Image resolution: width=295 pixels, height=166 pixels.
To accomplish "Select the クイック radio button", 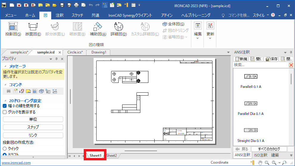I will point(5,148).
